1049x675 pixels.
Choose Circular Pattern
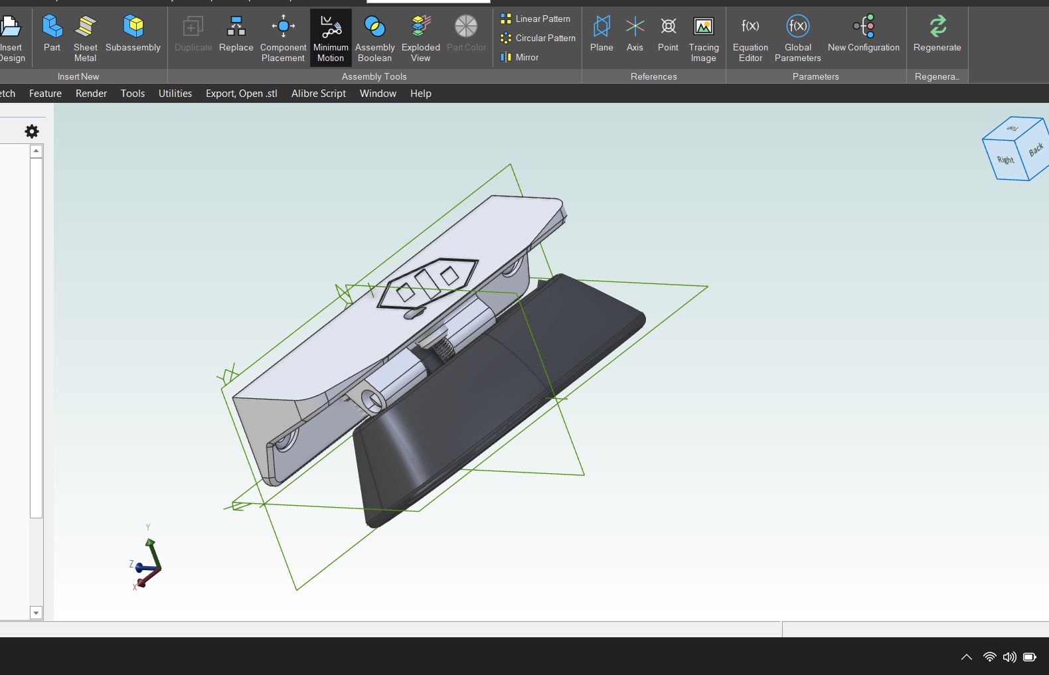538,38
